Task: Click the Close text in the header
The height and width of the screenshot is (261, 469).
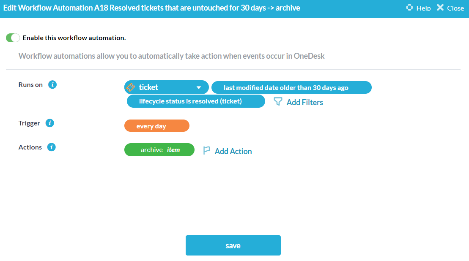Action: pos(455,8)
